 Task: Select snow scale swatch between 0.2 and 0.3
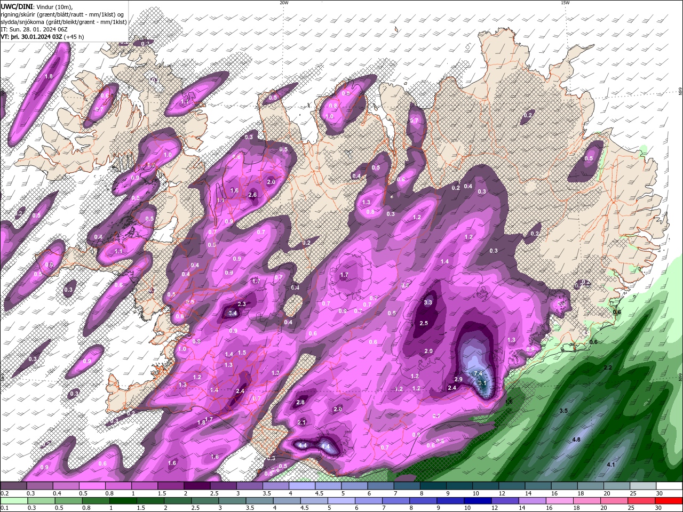(x=13, y=486)
